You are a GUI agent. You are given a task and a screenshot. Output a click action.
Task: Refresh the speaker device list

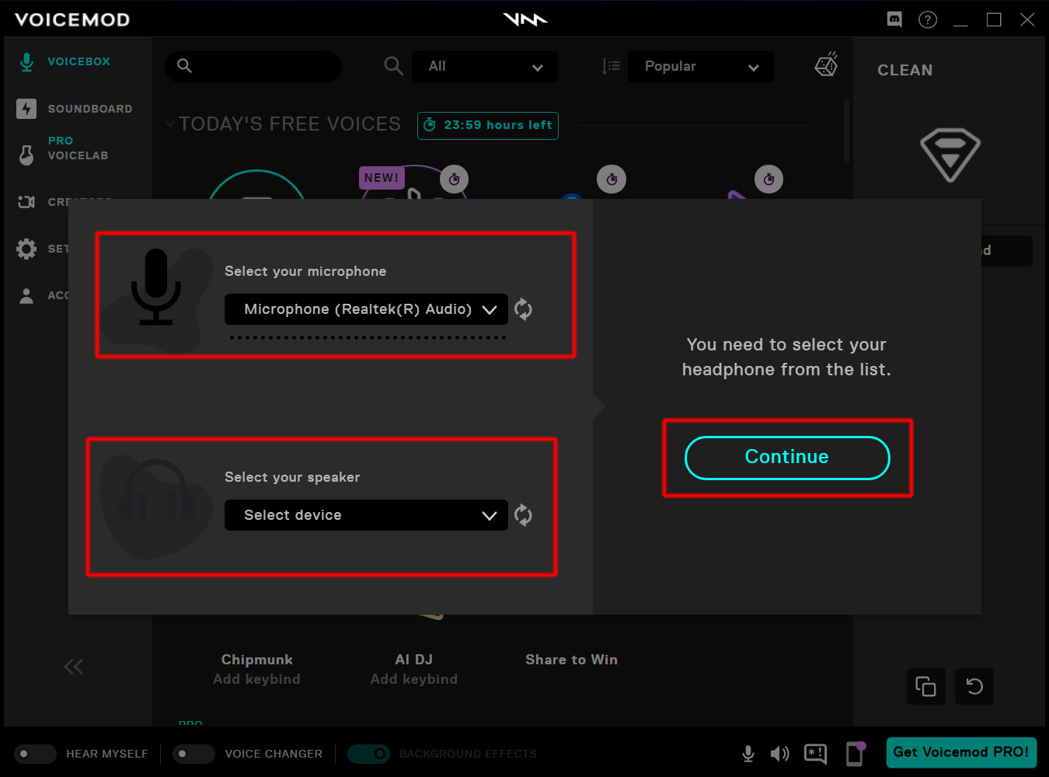pos(524,515)
